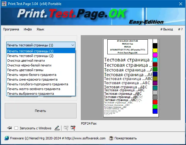Select Печать тестовой страницы (1) option
The height and width of the screenshot is (145, 186).
tap(41, 51)
